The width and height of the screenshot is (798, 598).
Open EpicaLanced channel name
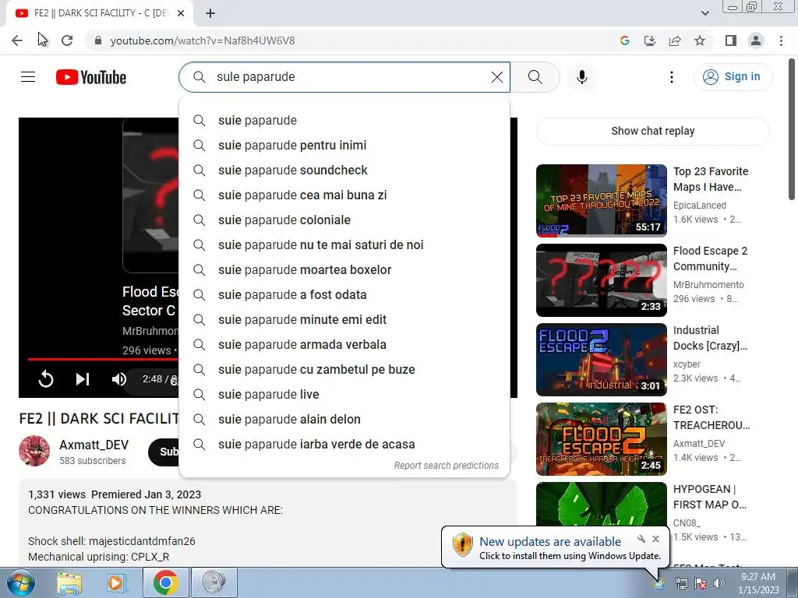pos(700,206)
